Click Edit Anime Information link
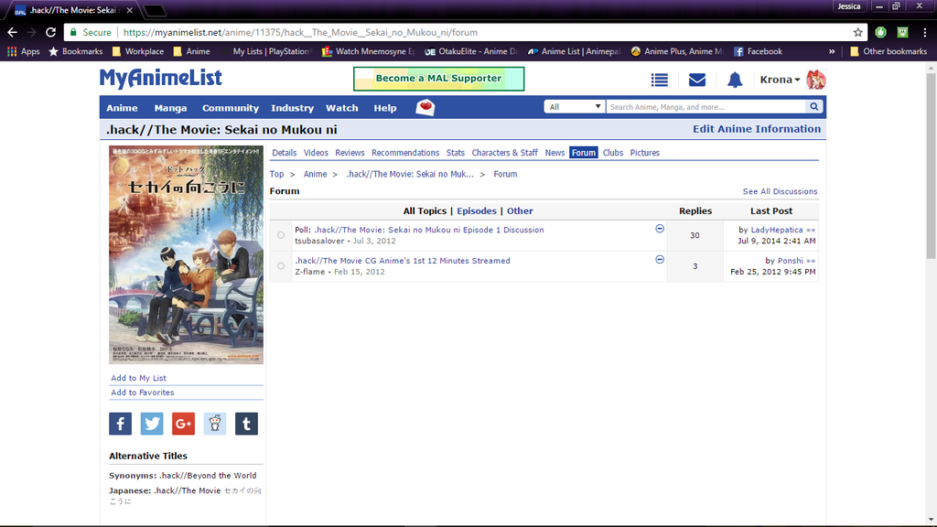937x527 pixels. point(757,129)
